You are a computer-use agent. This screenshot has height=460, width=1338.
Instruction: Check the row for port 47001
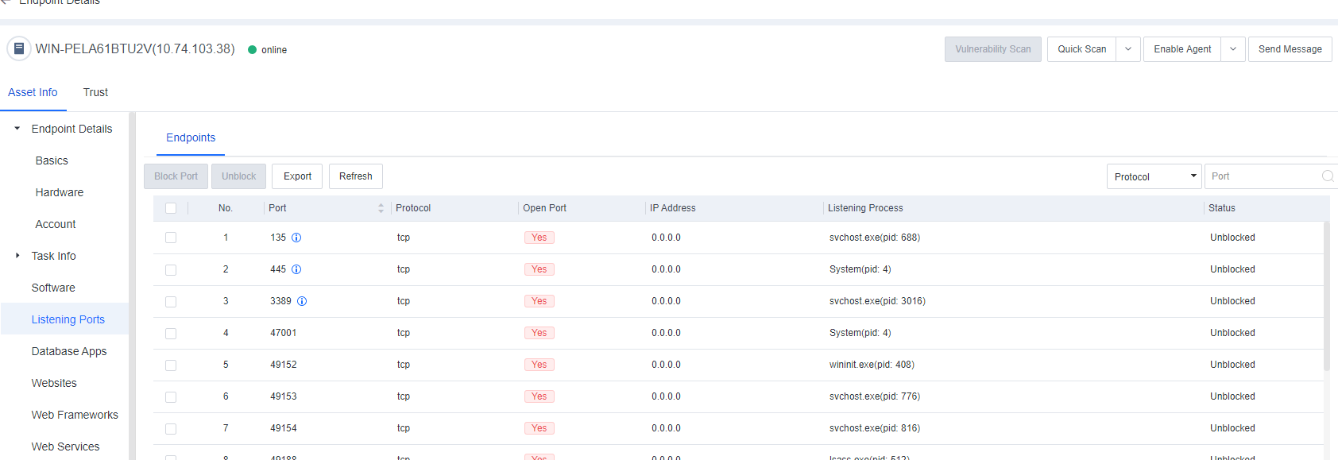(x=171, y=334)
